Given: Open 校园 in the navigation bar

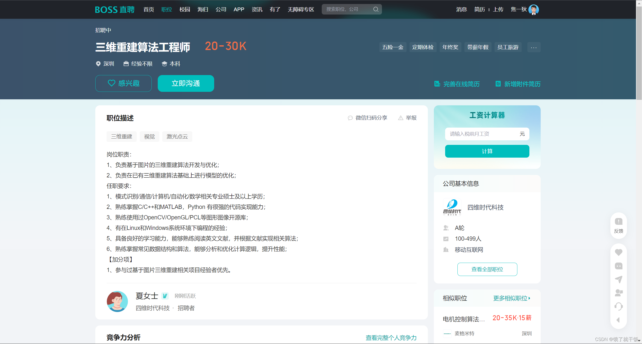Looking at the screenshot, I should point(185,10).
